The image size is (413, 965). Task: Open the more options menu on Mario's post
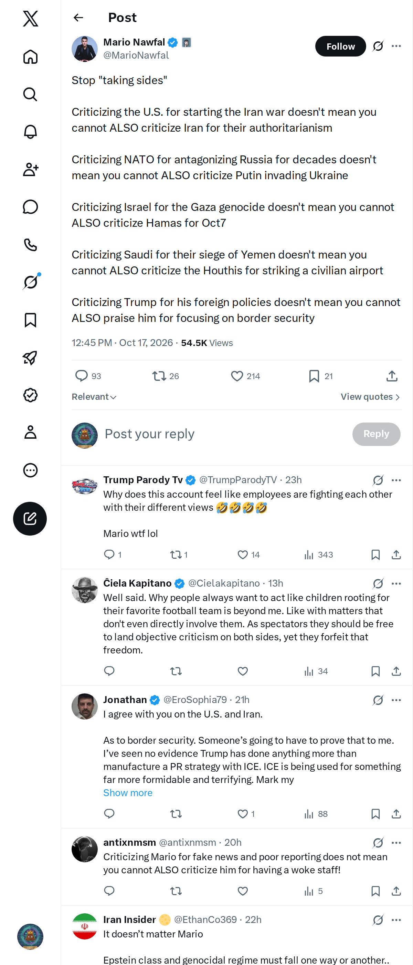(x=396, y=46)
